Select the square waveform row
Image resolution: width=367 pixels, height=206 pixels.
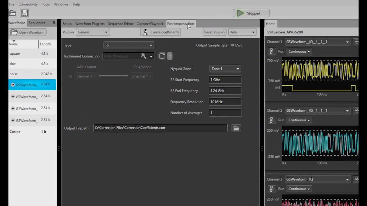[32, 54]
